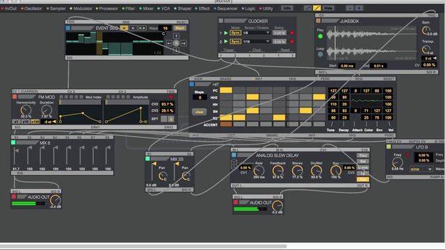Click the JUKEBOX waveform display
The width and height of the screenshot is (445, 250).
point(371,43)
